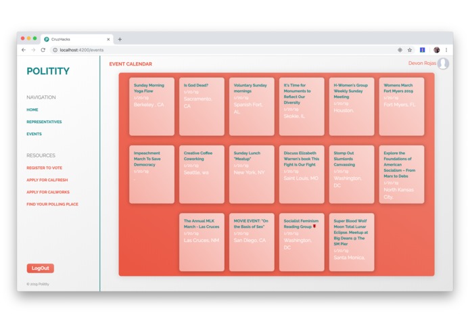Bookmark this page with the star icon
470x334 pixels.
[x=410, y=50]
